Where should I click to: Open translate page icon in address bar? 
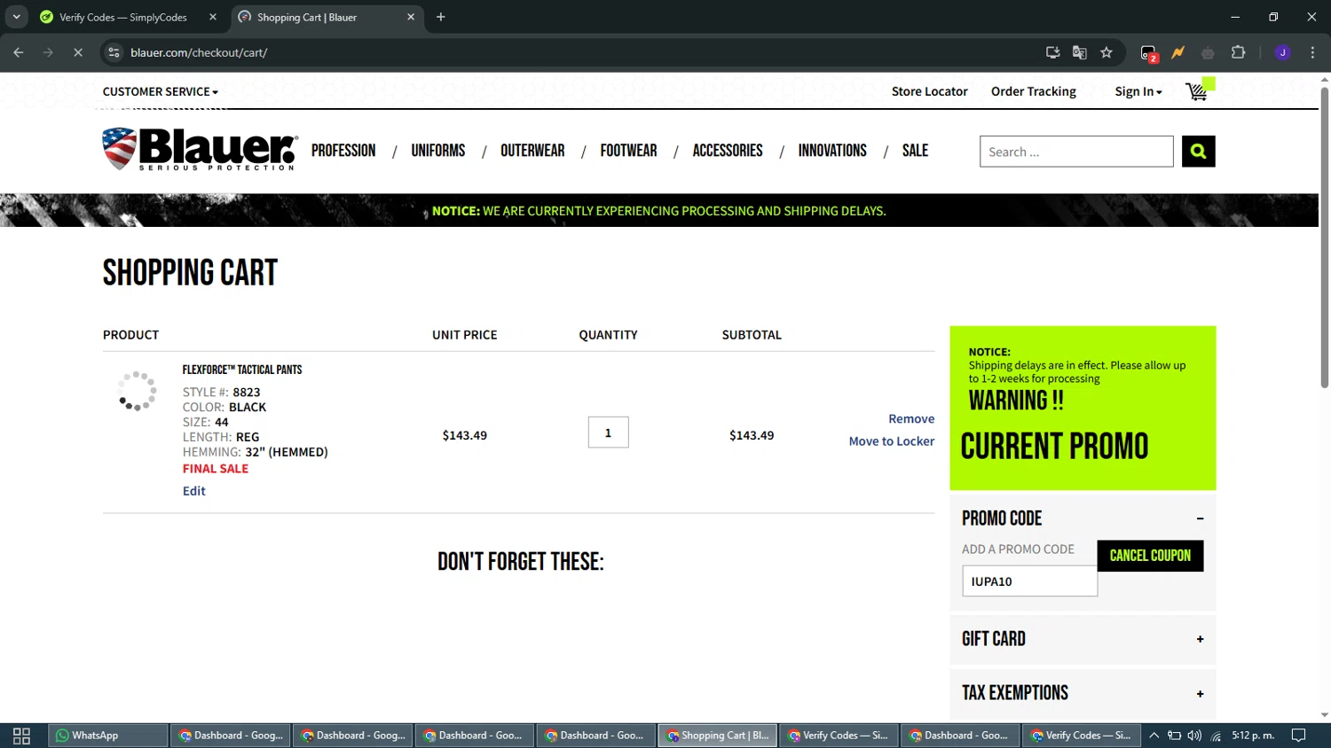pos(1080,52)
